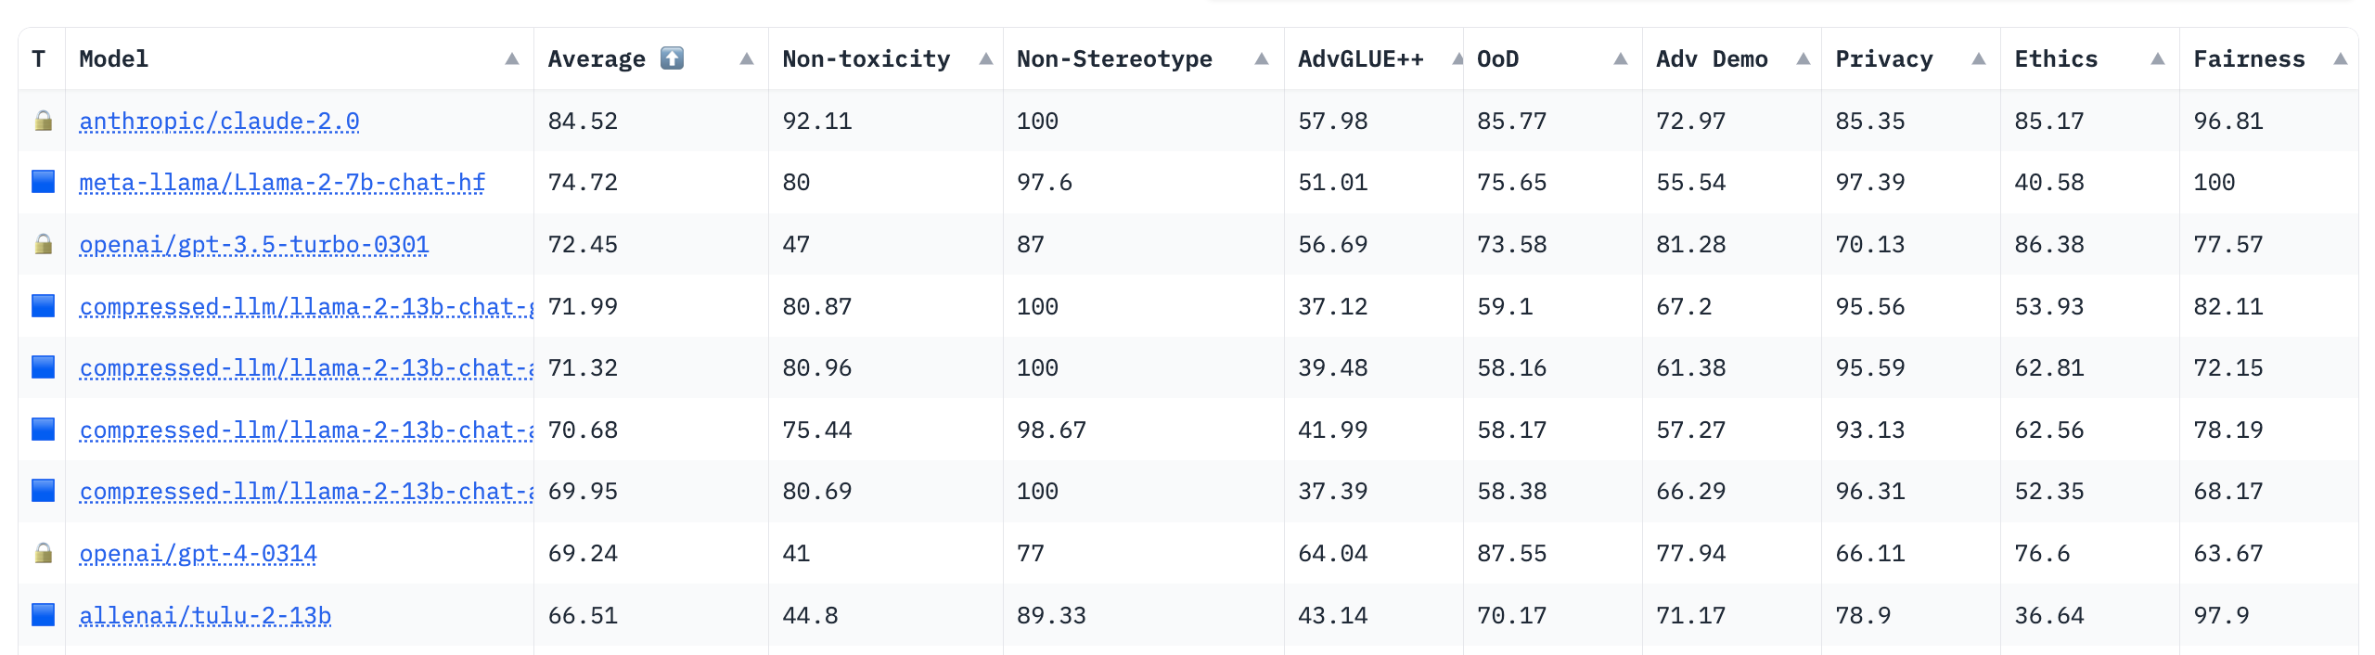Viewport: 2375px width, 655px height.
Task: Open the meta-llama/Llama-2-7b-chat-hf model link
Action: (281, 182)
